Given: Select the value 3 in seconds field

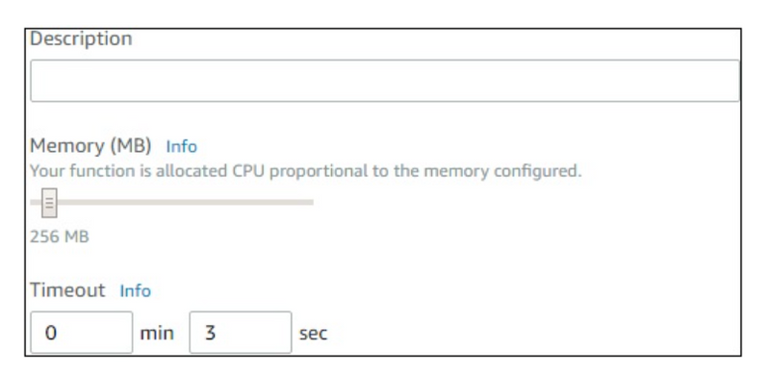Looking at the screenshot, I should [210, 334].
